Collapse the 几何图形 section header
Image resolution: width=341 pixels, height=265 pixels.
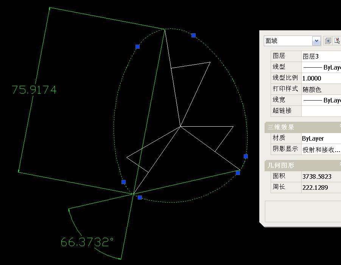point(303,165)
